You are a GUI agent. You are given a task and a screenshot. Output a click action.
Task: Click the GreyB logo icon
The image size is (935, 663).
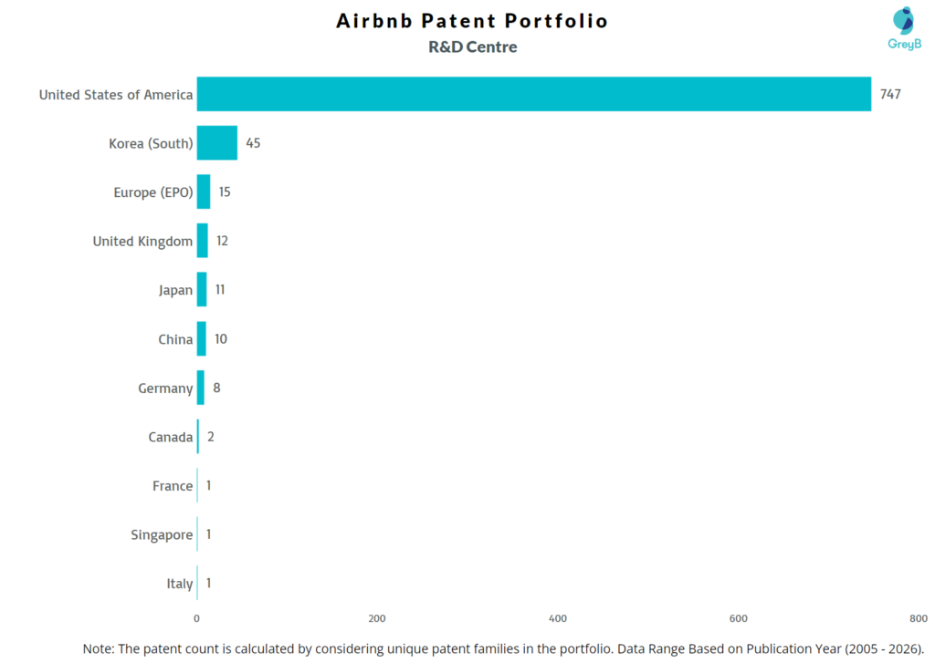[902, 21]
